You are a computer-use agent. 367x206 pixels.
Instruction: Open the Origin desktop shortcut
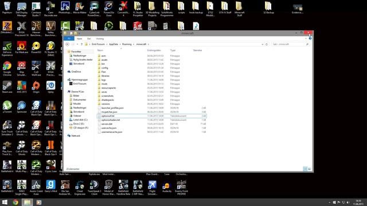tap(36, 87)
